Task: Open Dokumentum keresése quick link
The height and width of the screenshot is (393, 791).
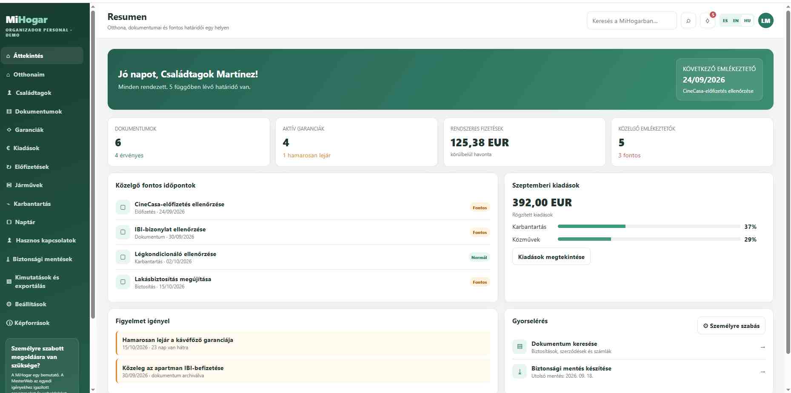Action: (639, 347)
